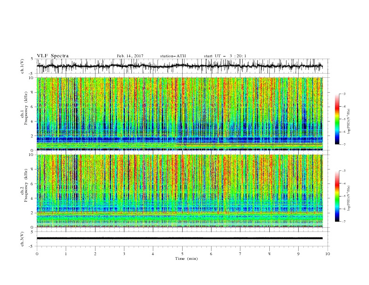Click the ch.3 flat voltage trace
Viewport: 369px width, 285px height.
(x=179, y=238)
